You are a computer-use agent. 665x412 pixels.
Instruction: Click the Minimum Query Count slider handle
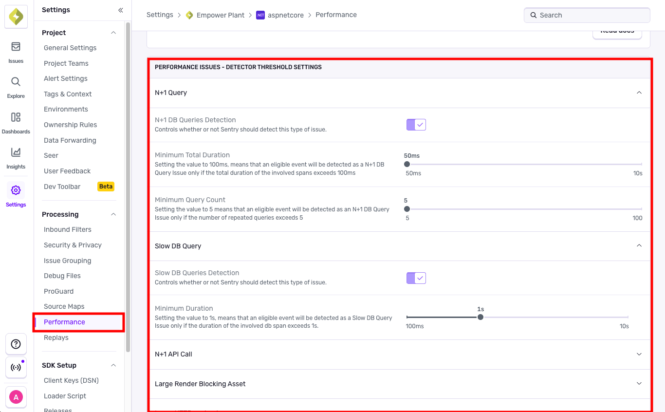407,209
